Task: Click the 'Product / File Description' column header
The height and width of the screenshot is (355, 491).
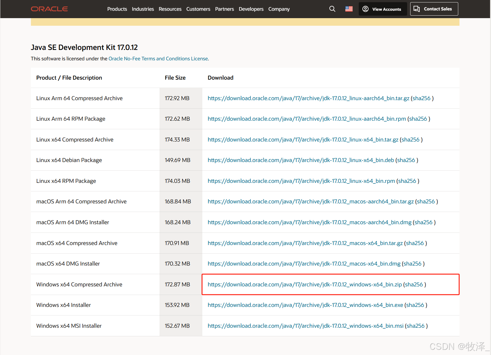Action: point(69,78)
